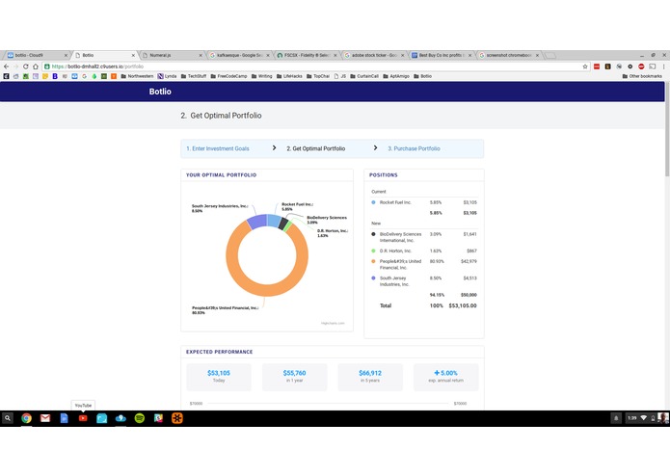Screen dimensions: 670x476
Task: Open YouTube from the shelf
Action: [83, 418]
